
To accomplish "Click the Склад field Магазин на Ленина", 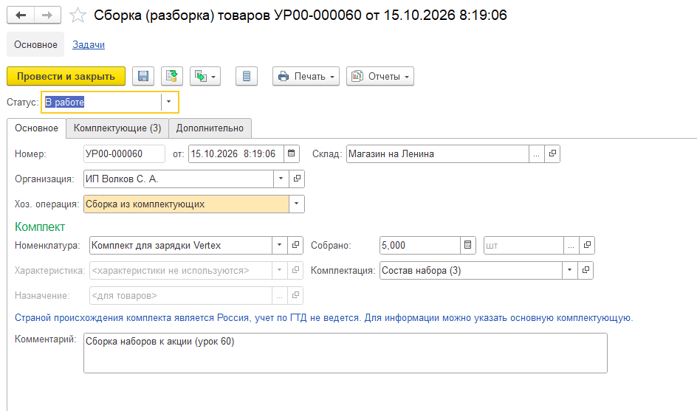I will tap(437, 153).
